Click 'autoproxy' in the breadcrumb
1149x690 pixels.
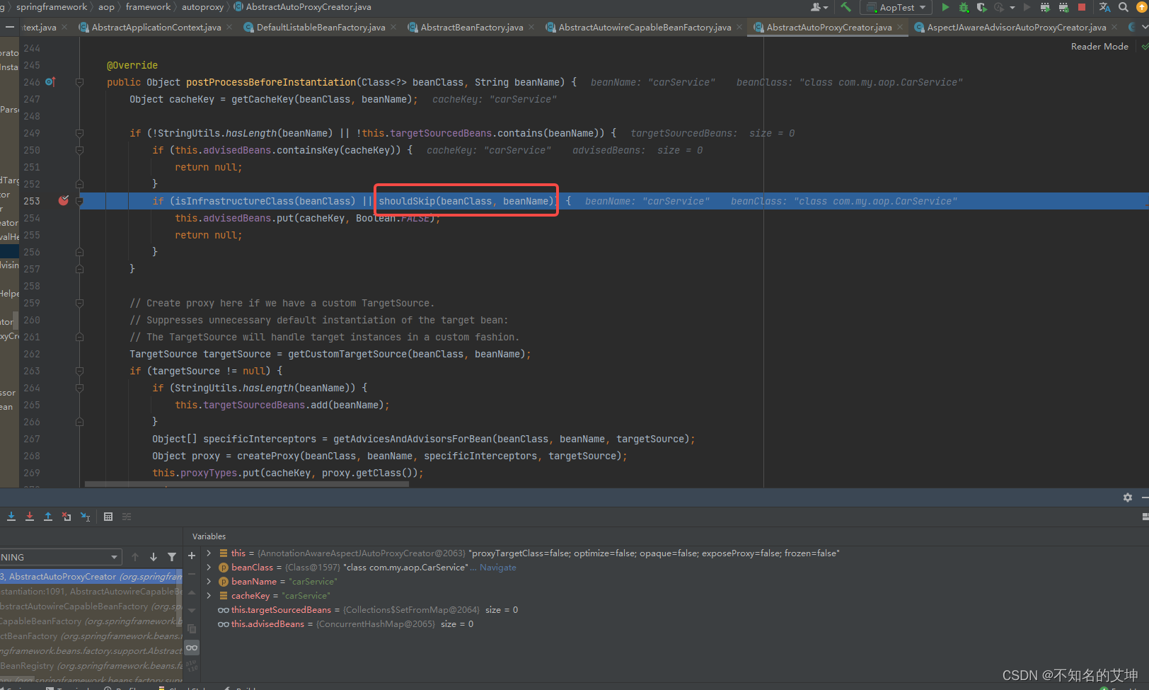tap(202, 7)
